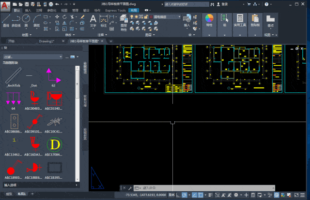This screenshot has width=310, height=200.
Task: Click the Insert block (插入) icon
Action: click(x=187, y=18)
